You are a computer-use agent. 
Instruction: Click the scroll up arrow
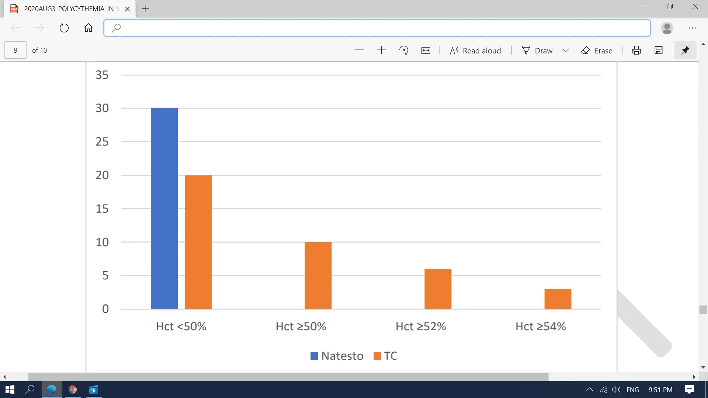point(703,44)
